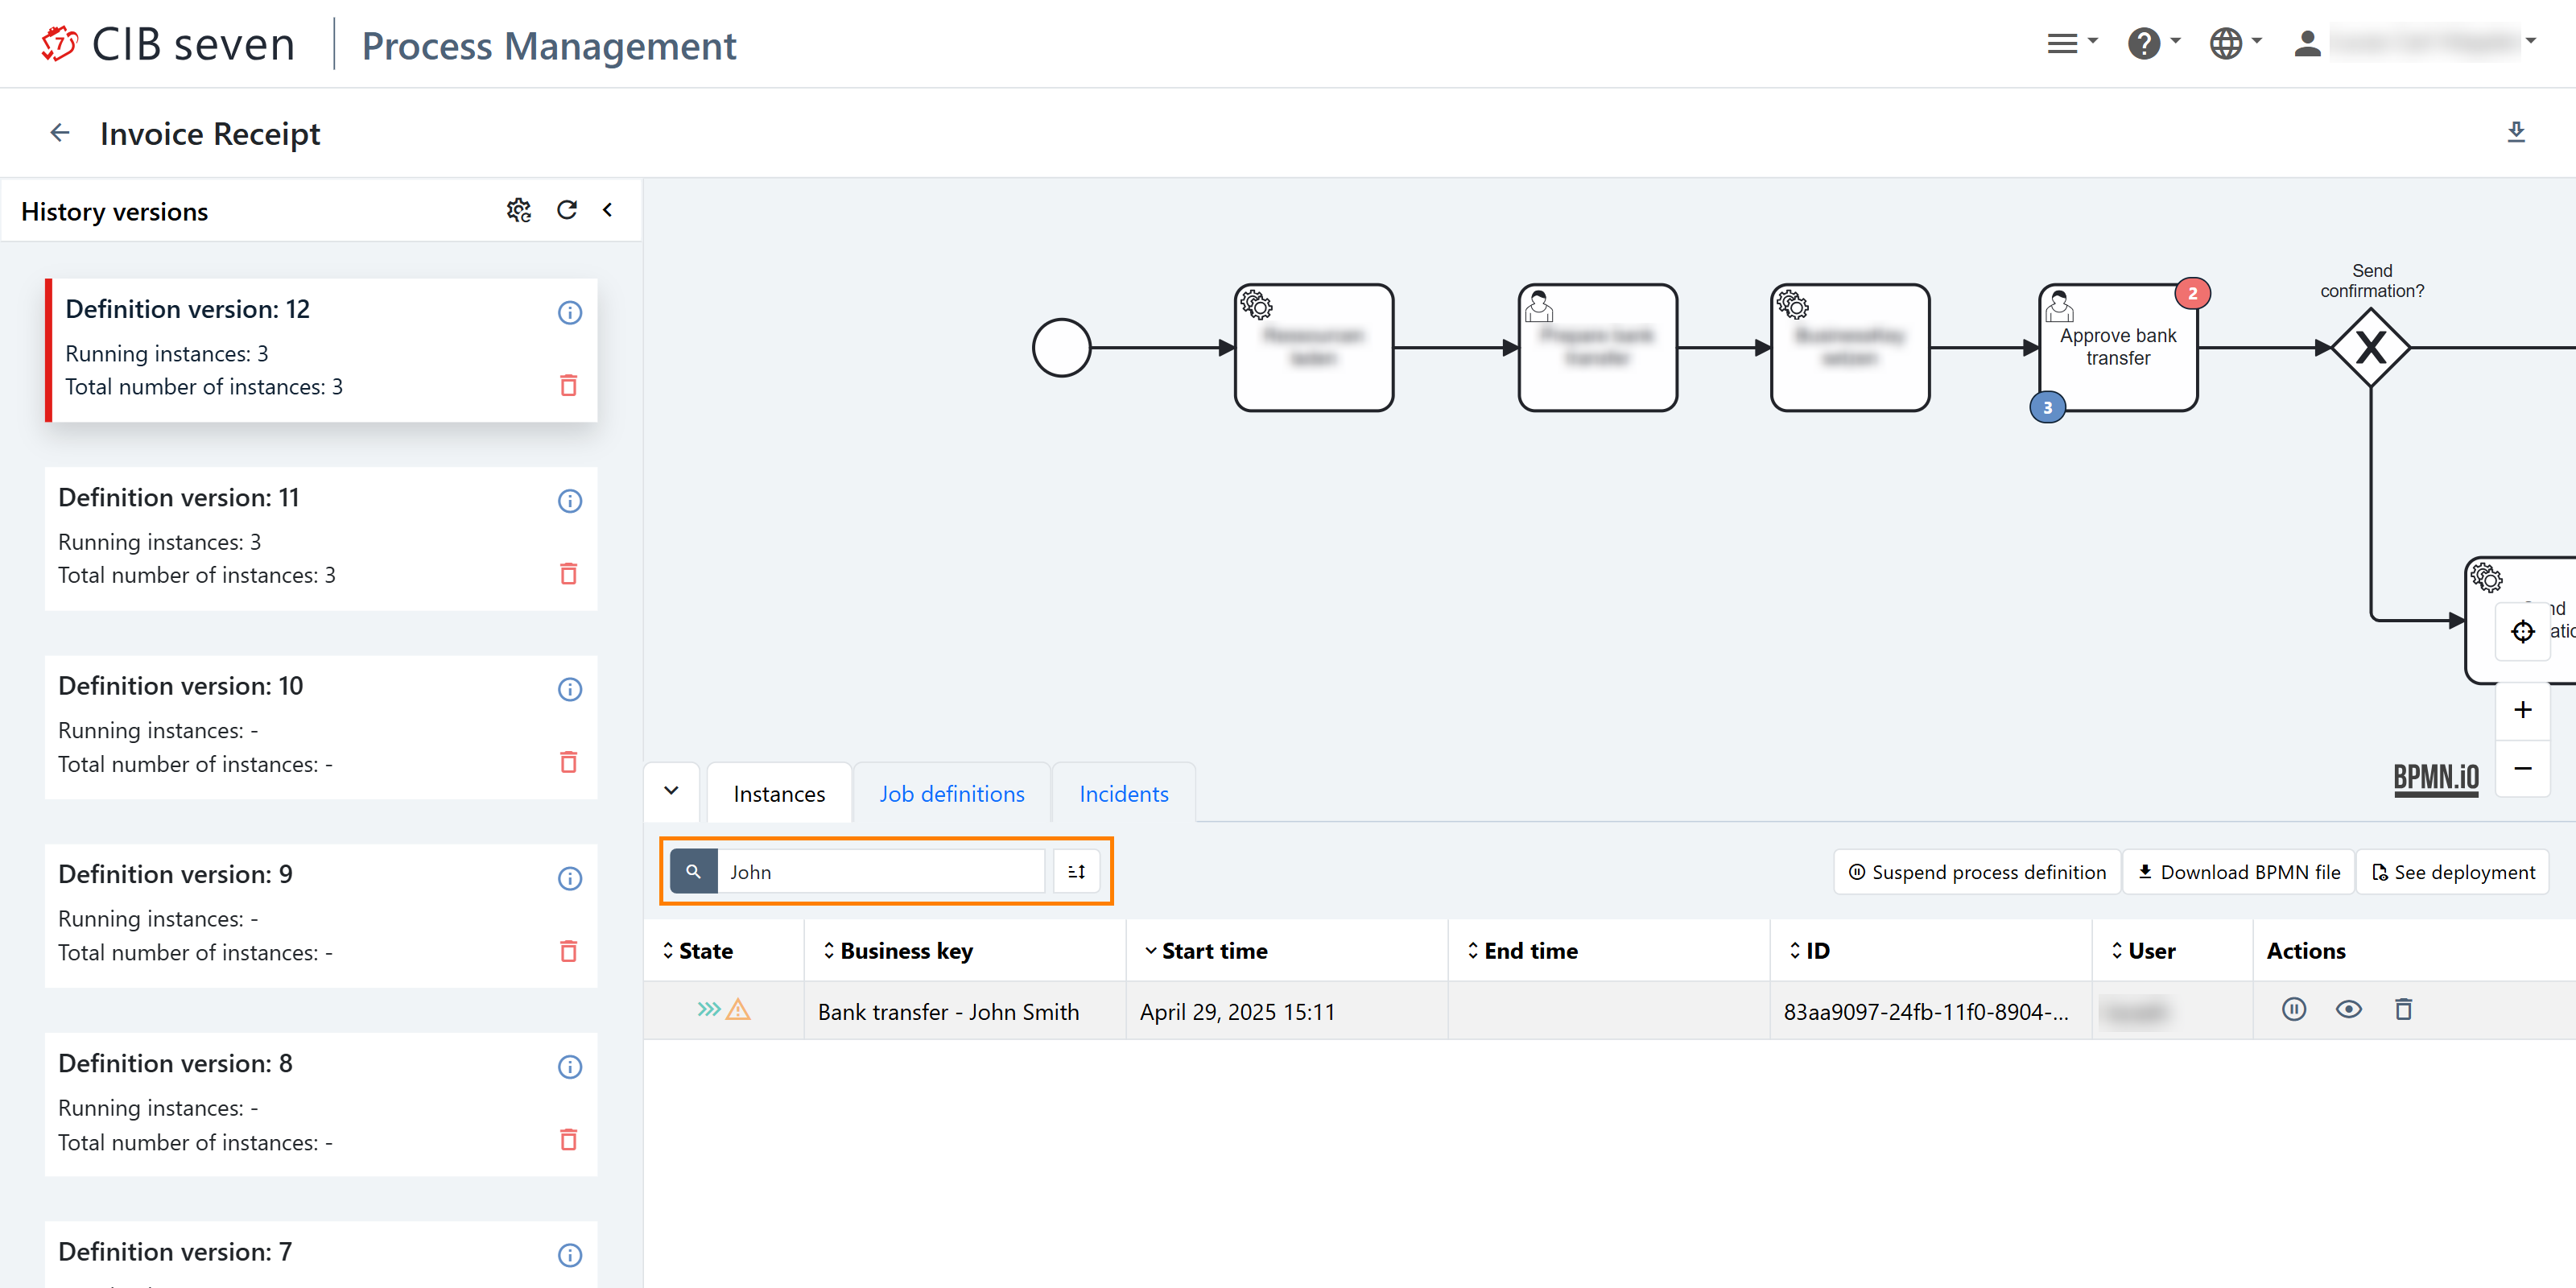
Task: Click the search magnifier button
Action: (x=693, y=871)
